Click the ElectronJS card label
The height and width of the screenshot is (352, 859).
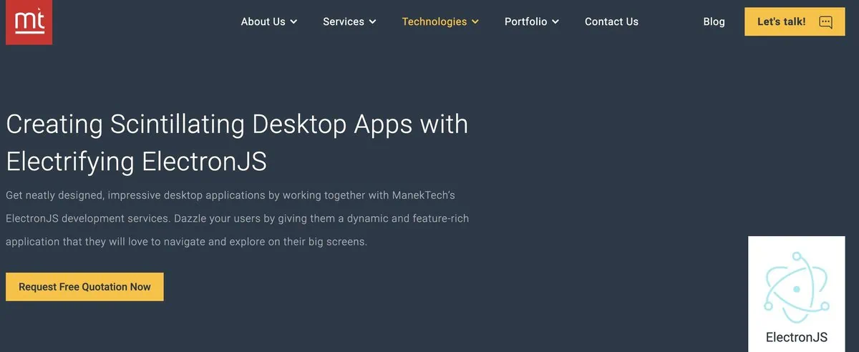(796, 336)
